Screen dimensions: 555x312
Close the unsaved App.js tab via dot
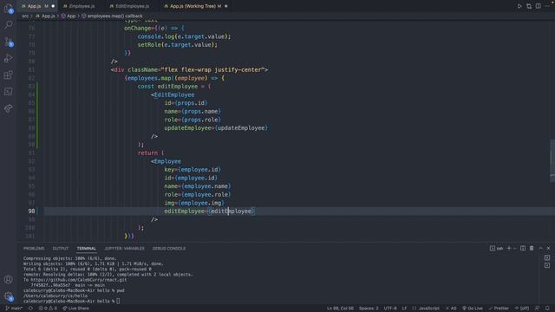tap(53, 6)
